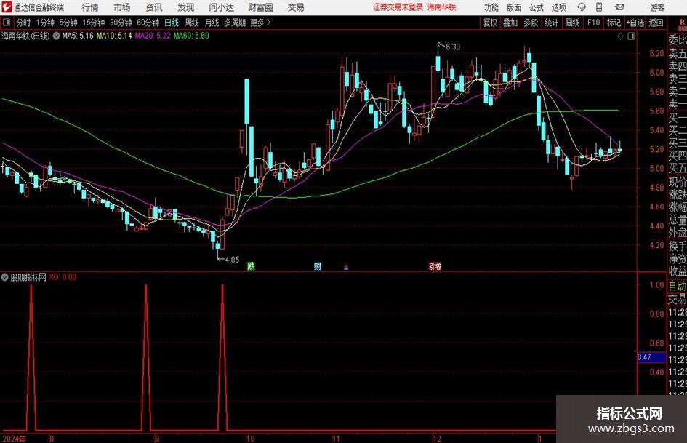Open the 功能 menu

[x=491, y=7]
